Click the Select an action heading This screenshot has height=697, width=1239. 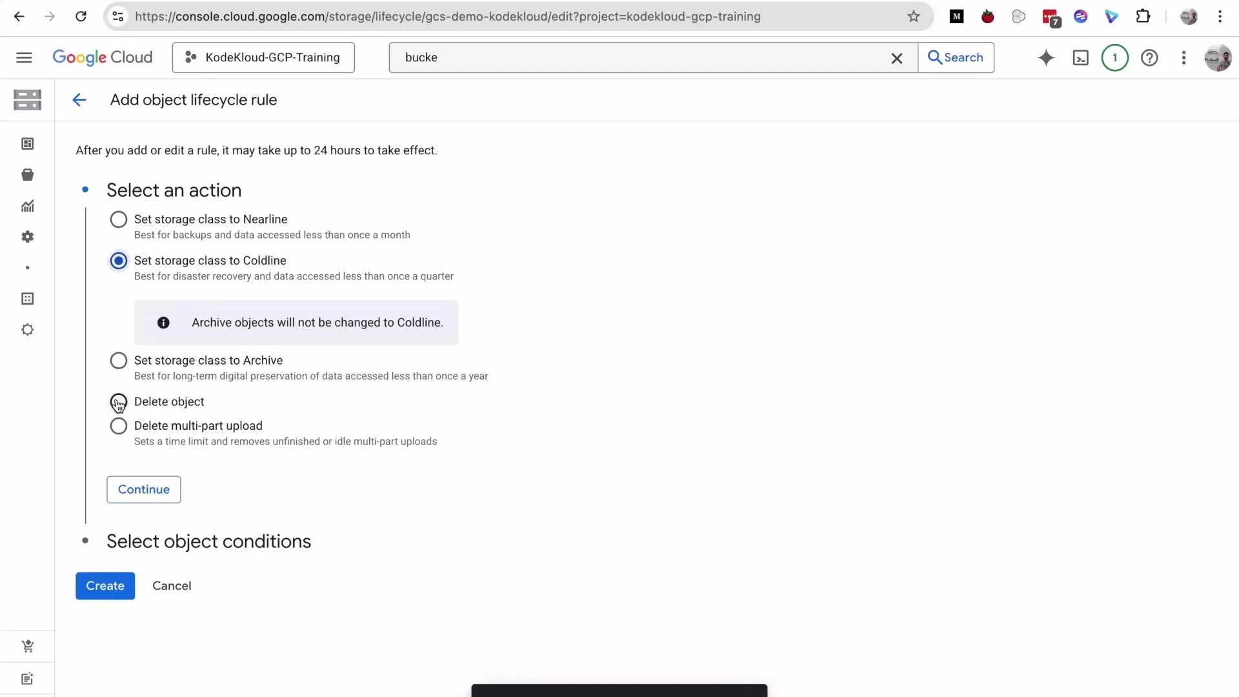174,190
